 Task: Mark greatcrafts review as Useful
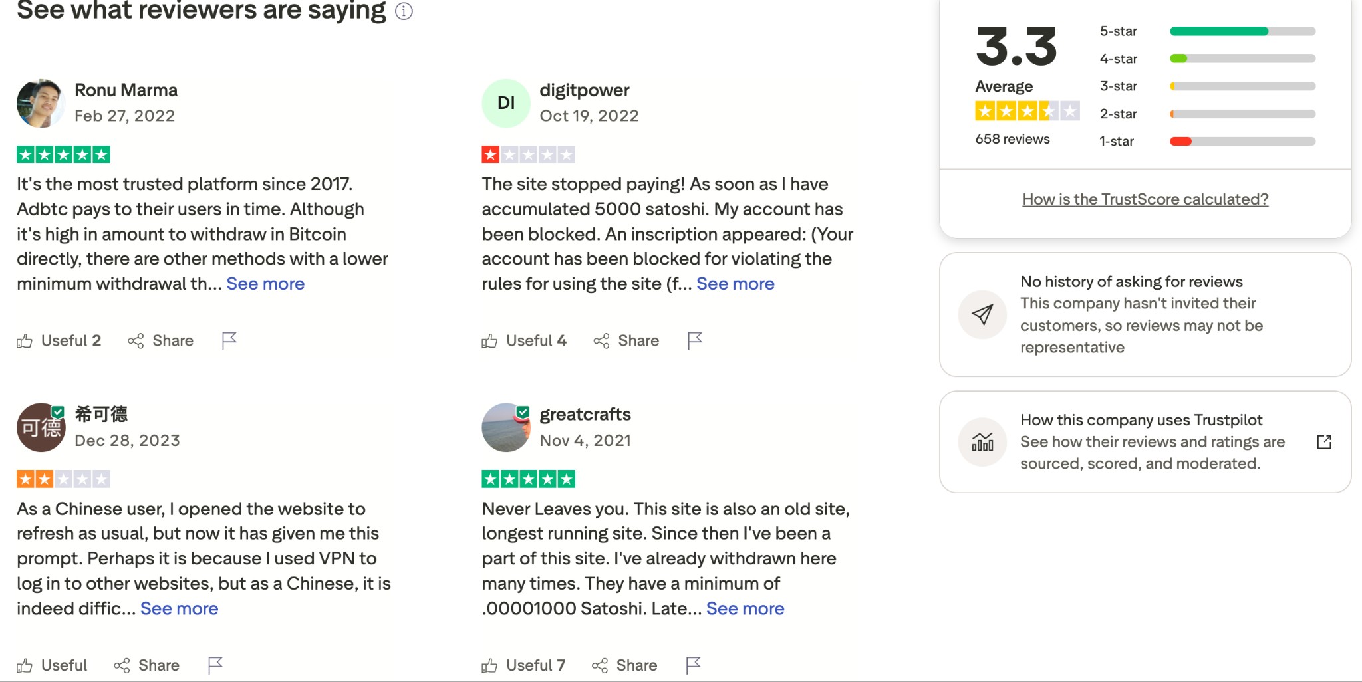pyautogui.click(x=523, y=665)
